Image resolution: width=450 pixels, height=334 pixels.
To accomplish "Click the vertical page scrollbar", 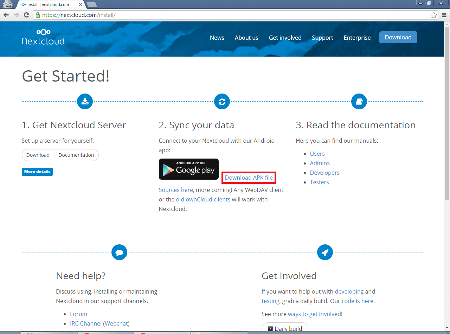I will [447, 114].
